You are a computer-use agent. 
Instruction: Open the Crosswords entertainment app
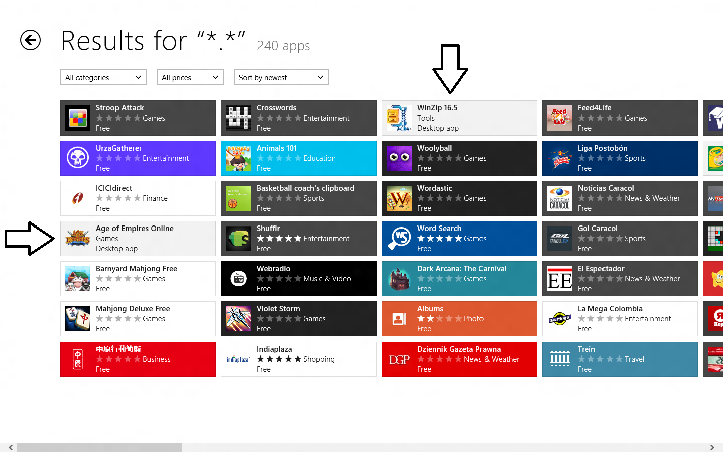point(298,118)
